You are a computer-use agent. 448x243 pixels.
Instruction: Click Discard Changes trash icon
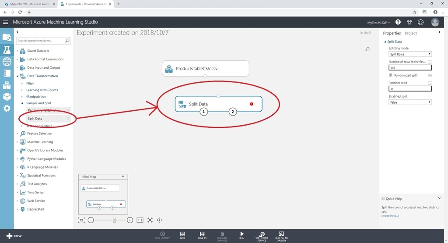[x=222, y=236]
